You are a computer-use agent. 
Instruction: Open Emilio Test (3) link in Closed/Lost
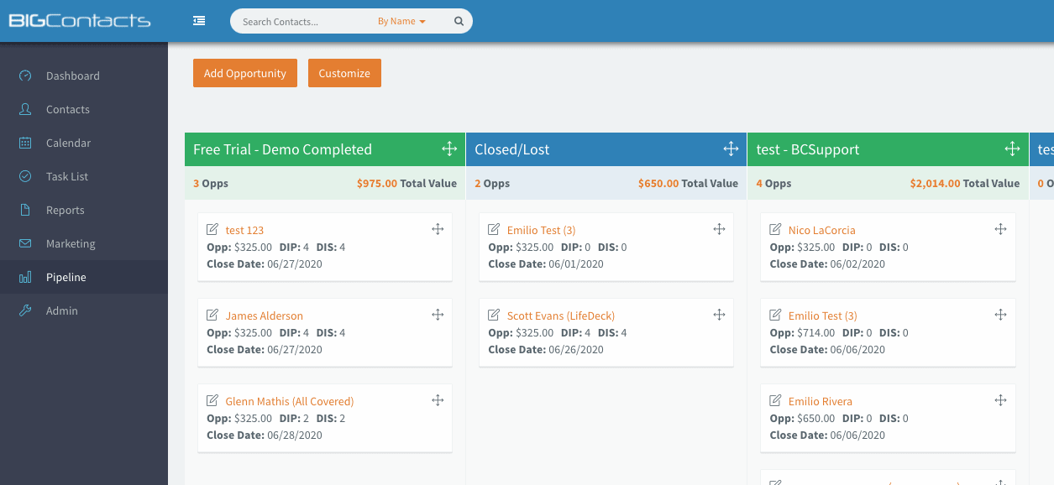click(x=541, y=230)
